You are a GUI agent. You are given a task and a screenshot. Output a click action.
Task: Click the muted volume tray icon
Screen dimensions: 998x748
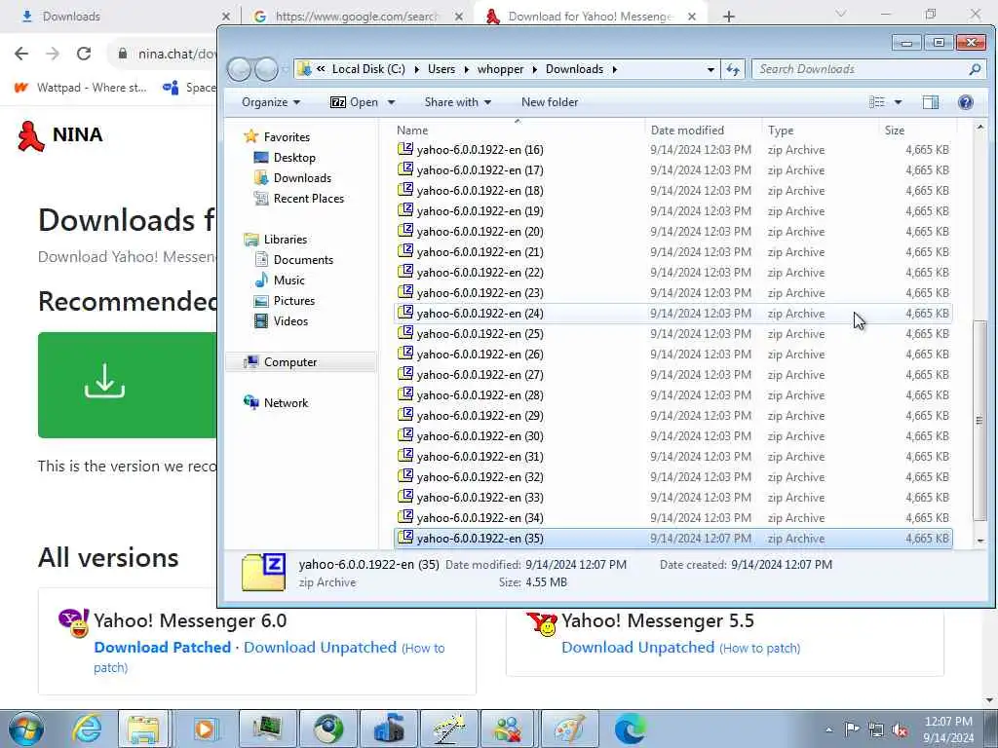tap(900, 729)
